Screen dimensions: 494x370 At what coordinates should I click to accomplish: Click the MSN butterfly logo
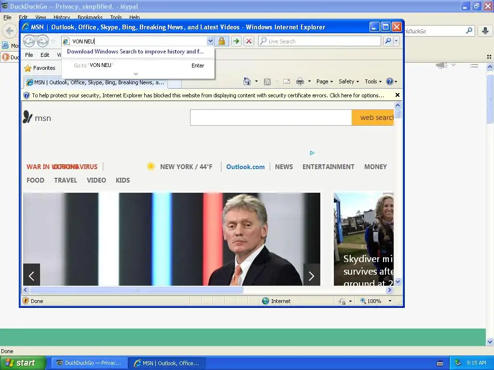27,117
